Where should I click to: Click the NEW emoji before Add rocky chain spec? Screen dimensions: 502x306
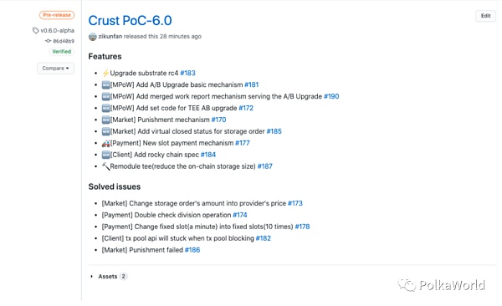[105, 155]
